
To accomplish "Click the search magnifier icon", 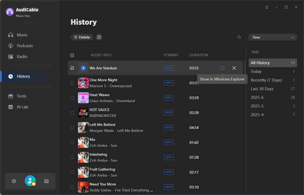I will (239, 37).
